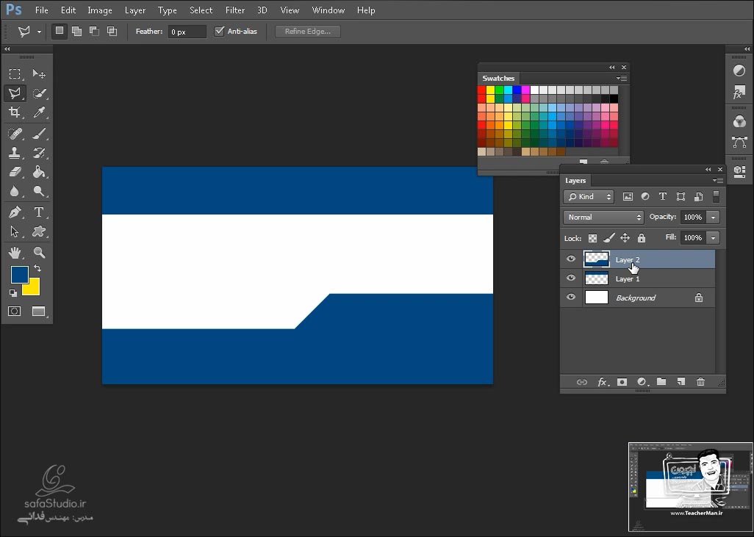
Task: Select the Dodge tool
Action: click(x=38, y=191)
